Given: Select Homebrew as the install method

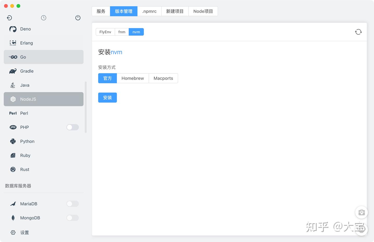Looking at the screenshot, I should pos(132,78).
